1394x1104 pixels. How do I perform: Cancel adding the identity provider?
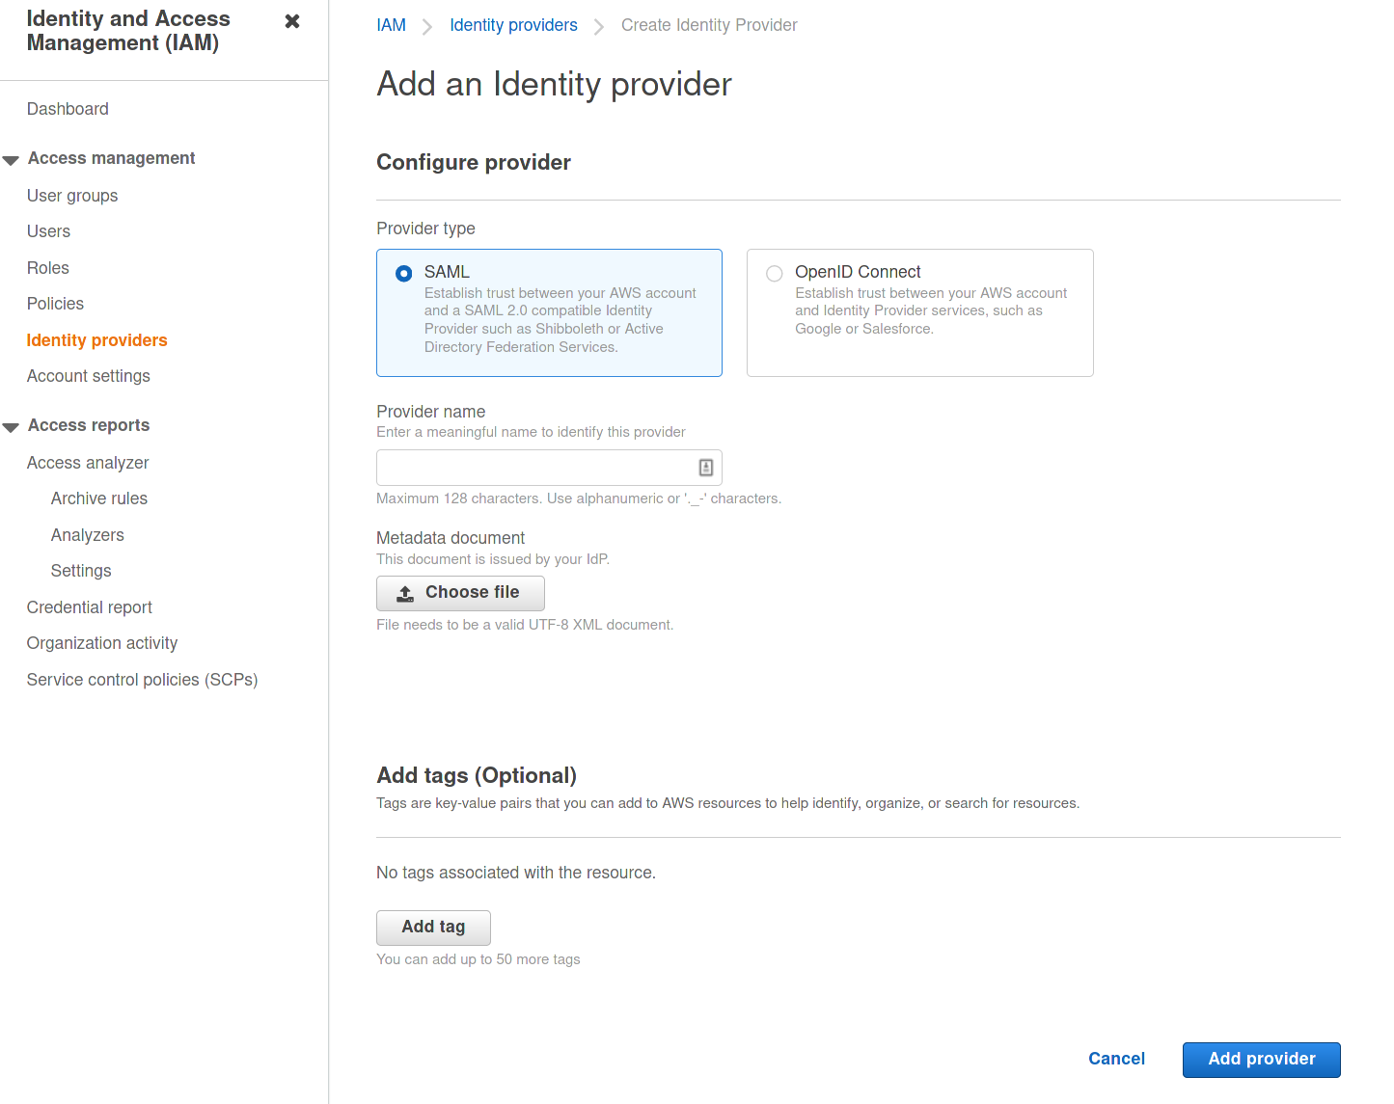[x=1116, y=1059]
